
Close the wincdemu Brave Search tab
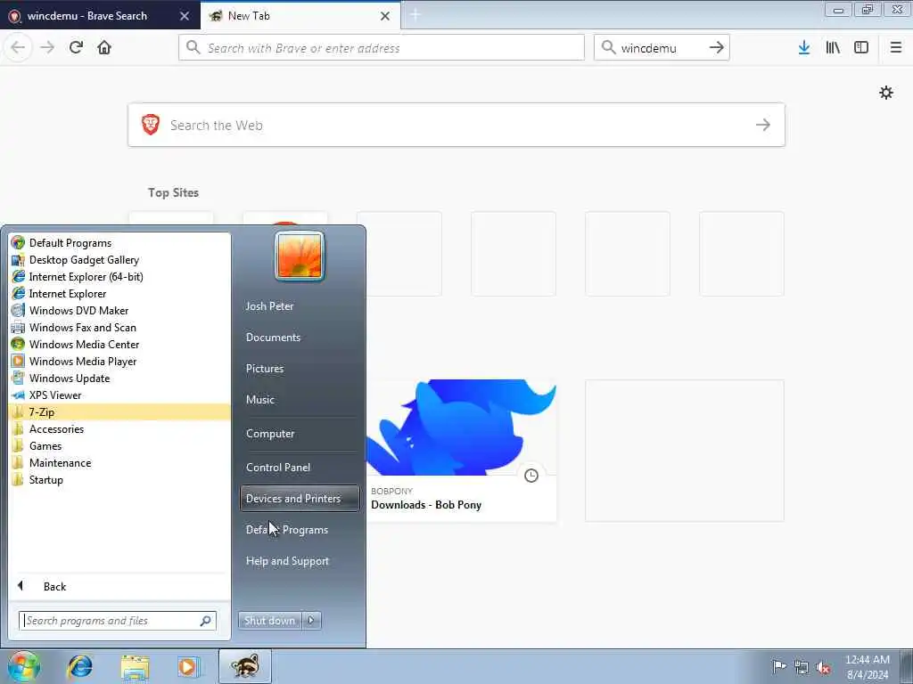[x=185, y=16]
